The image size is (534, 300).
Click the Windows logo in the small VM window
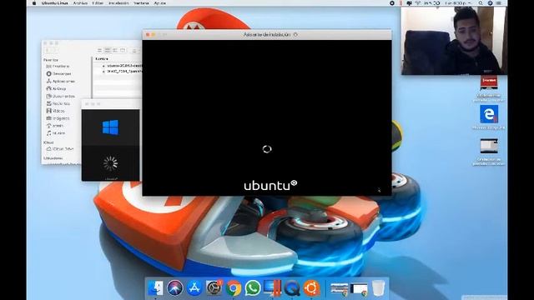point(110,127)
